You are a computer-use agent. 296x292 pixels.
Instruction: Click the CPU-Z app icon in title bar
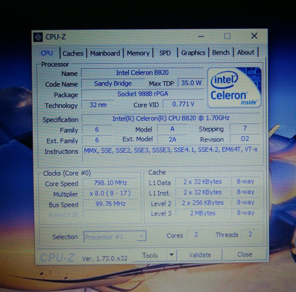[x=38, y=37]
